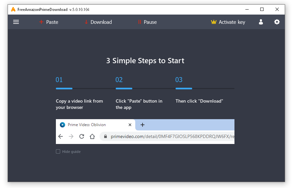Image resolution: width=292 pixels, height=188 pixels.
Task: Maximize the FreeAmazonPrimeDownload window
Action: pyautogui.click(x=262, y=9)
